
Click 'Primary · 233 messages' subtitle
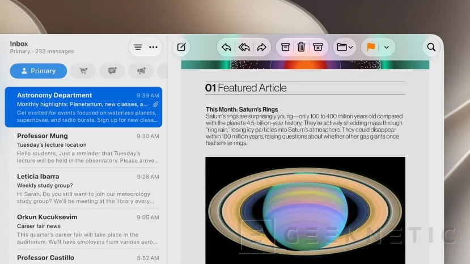coord(42,52)
